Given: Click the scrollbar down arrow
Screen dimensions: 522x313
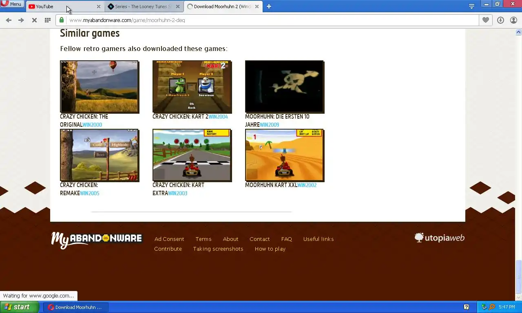Looking at the screenshot, I should 519,298.
